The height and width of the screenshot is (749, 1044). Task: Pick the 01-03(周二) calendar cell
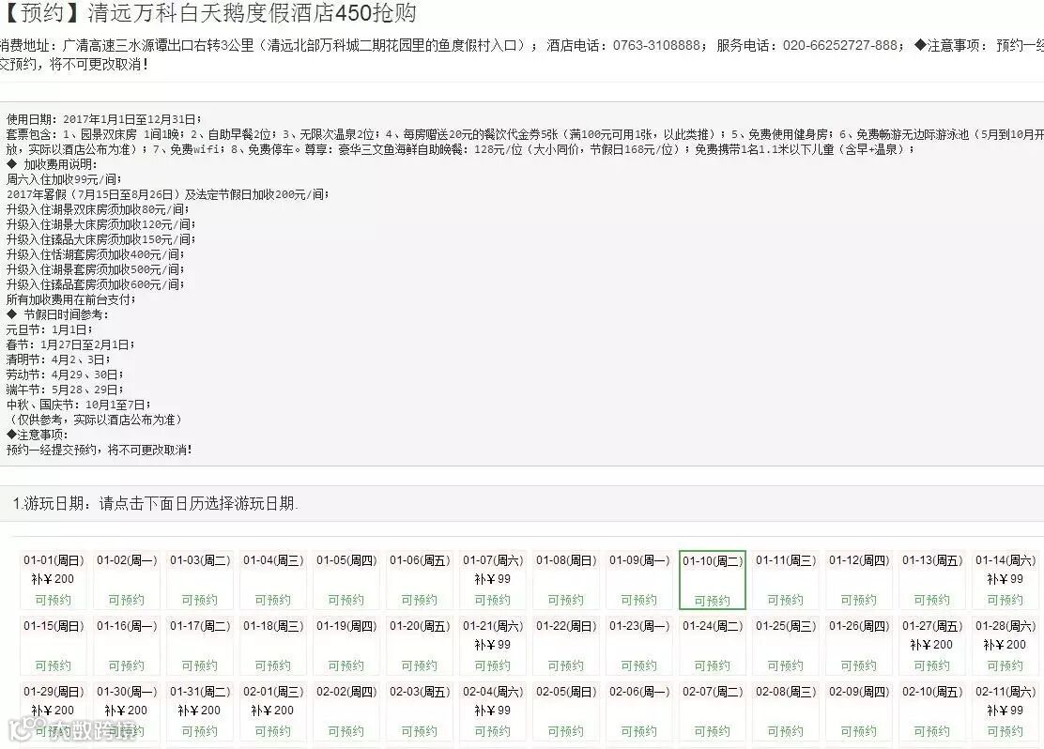(200, 580)
